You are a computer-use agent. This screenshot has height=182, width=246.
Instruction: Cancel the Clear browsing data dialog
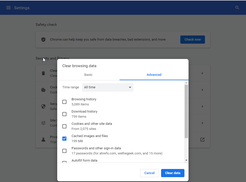click(x=149, y=173)
